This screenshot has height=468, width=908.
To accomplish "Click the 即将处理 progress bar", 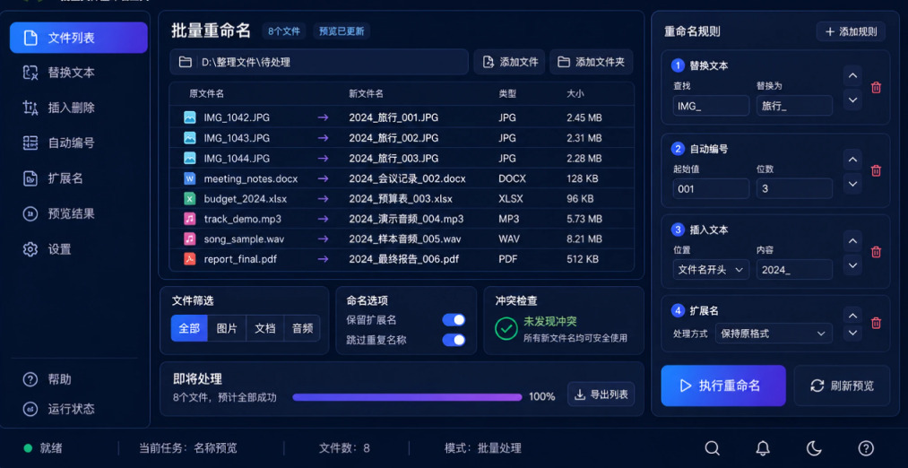I will 407,397.
